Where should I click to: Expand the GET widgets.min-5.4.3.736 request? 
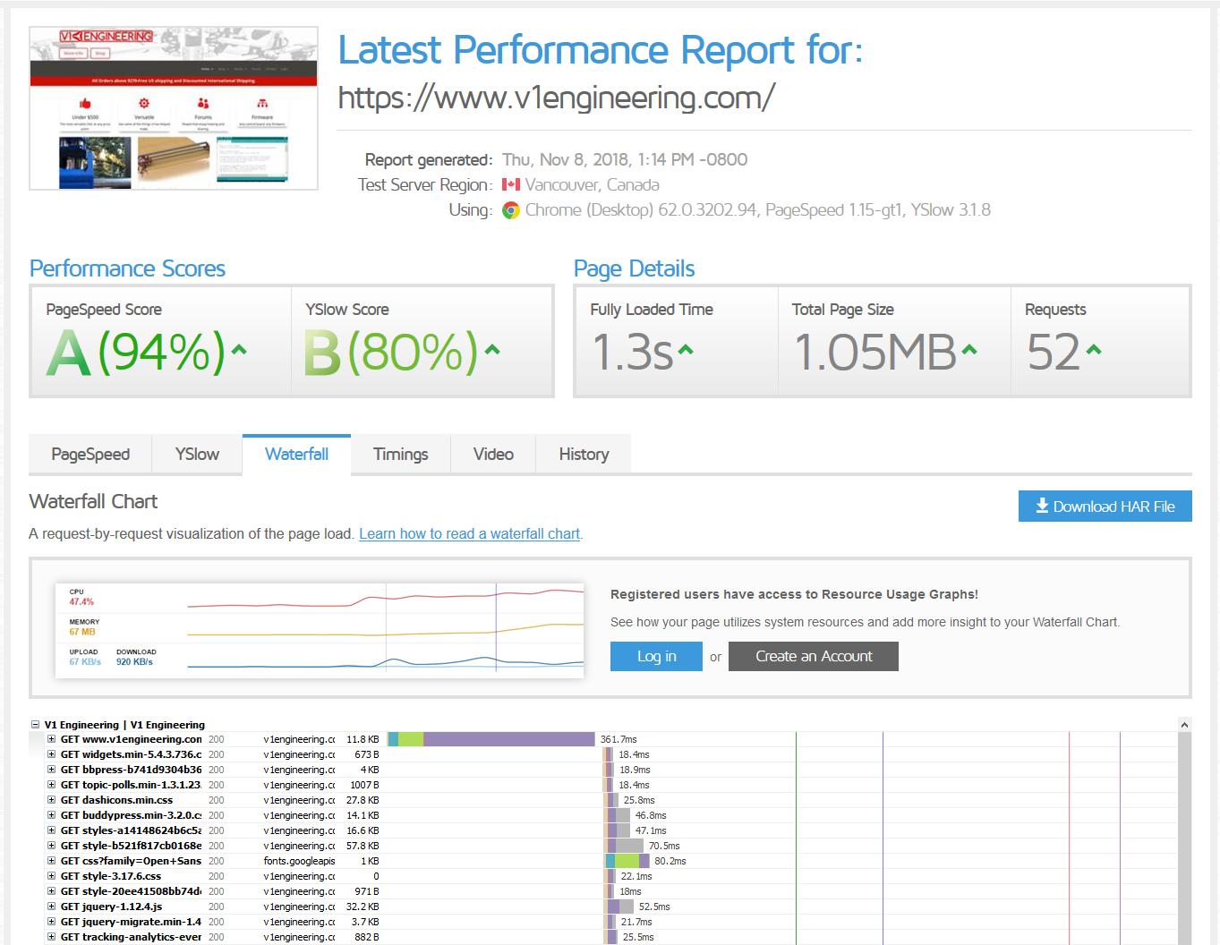(52, 754)
